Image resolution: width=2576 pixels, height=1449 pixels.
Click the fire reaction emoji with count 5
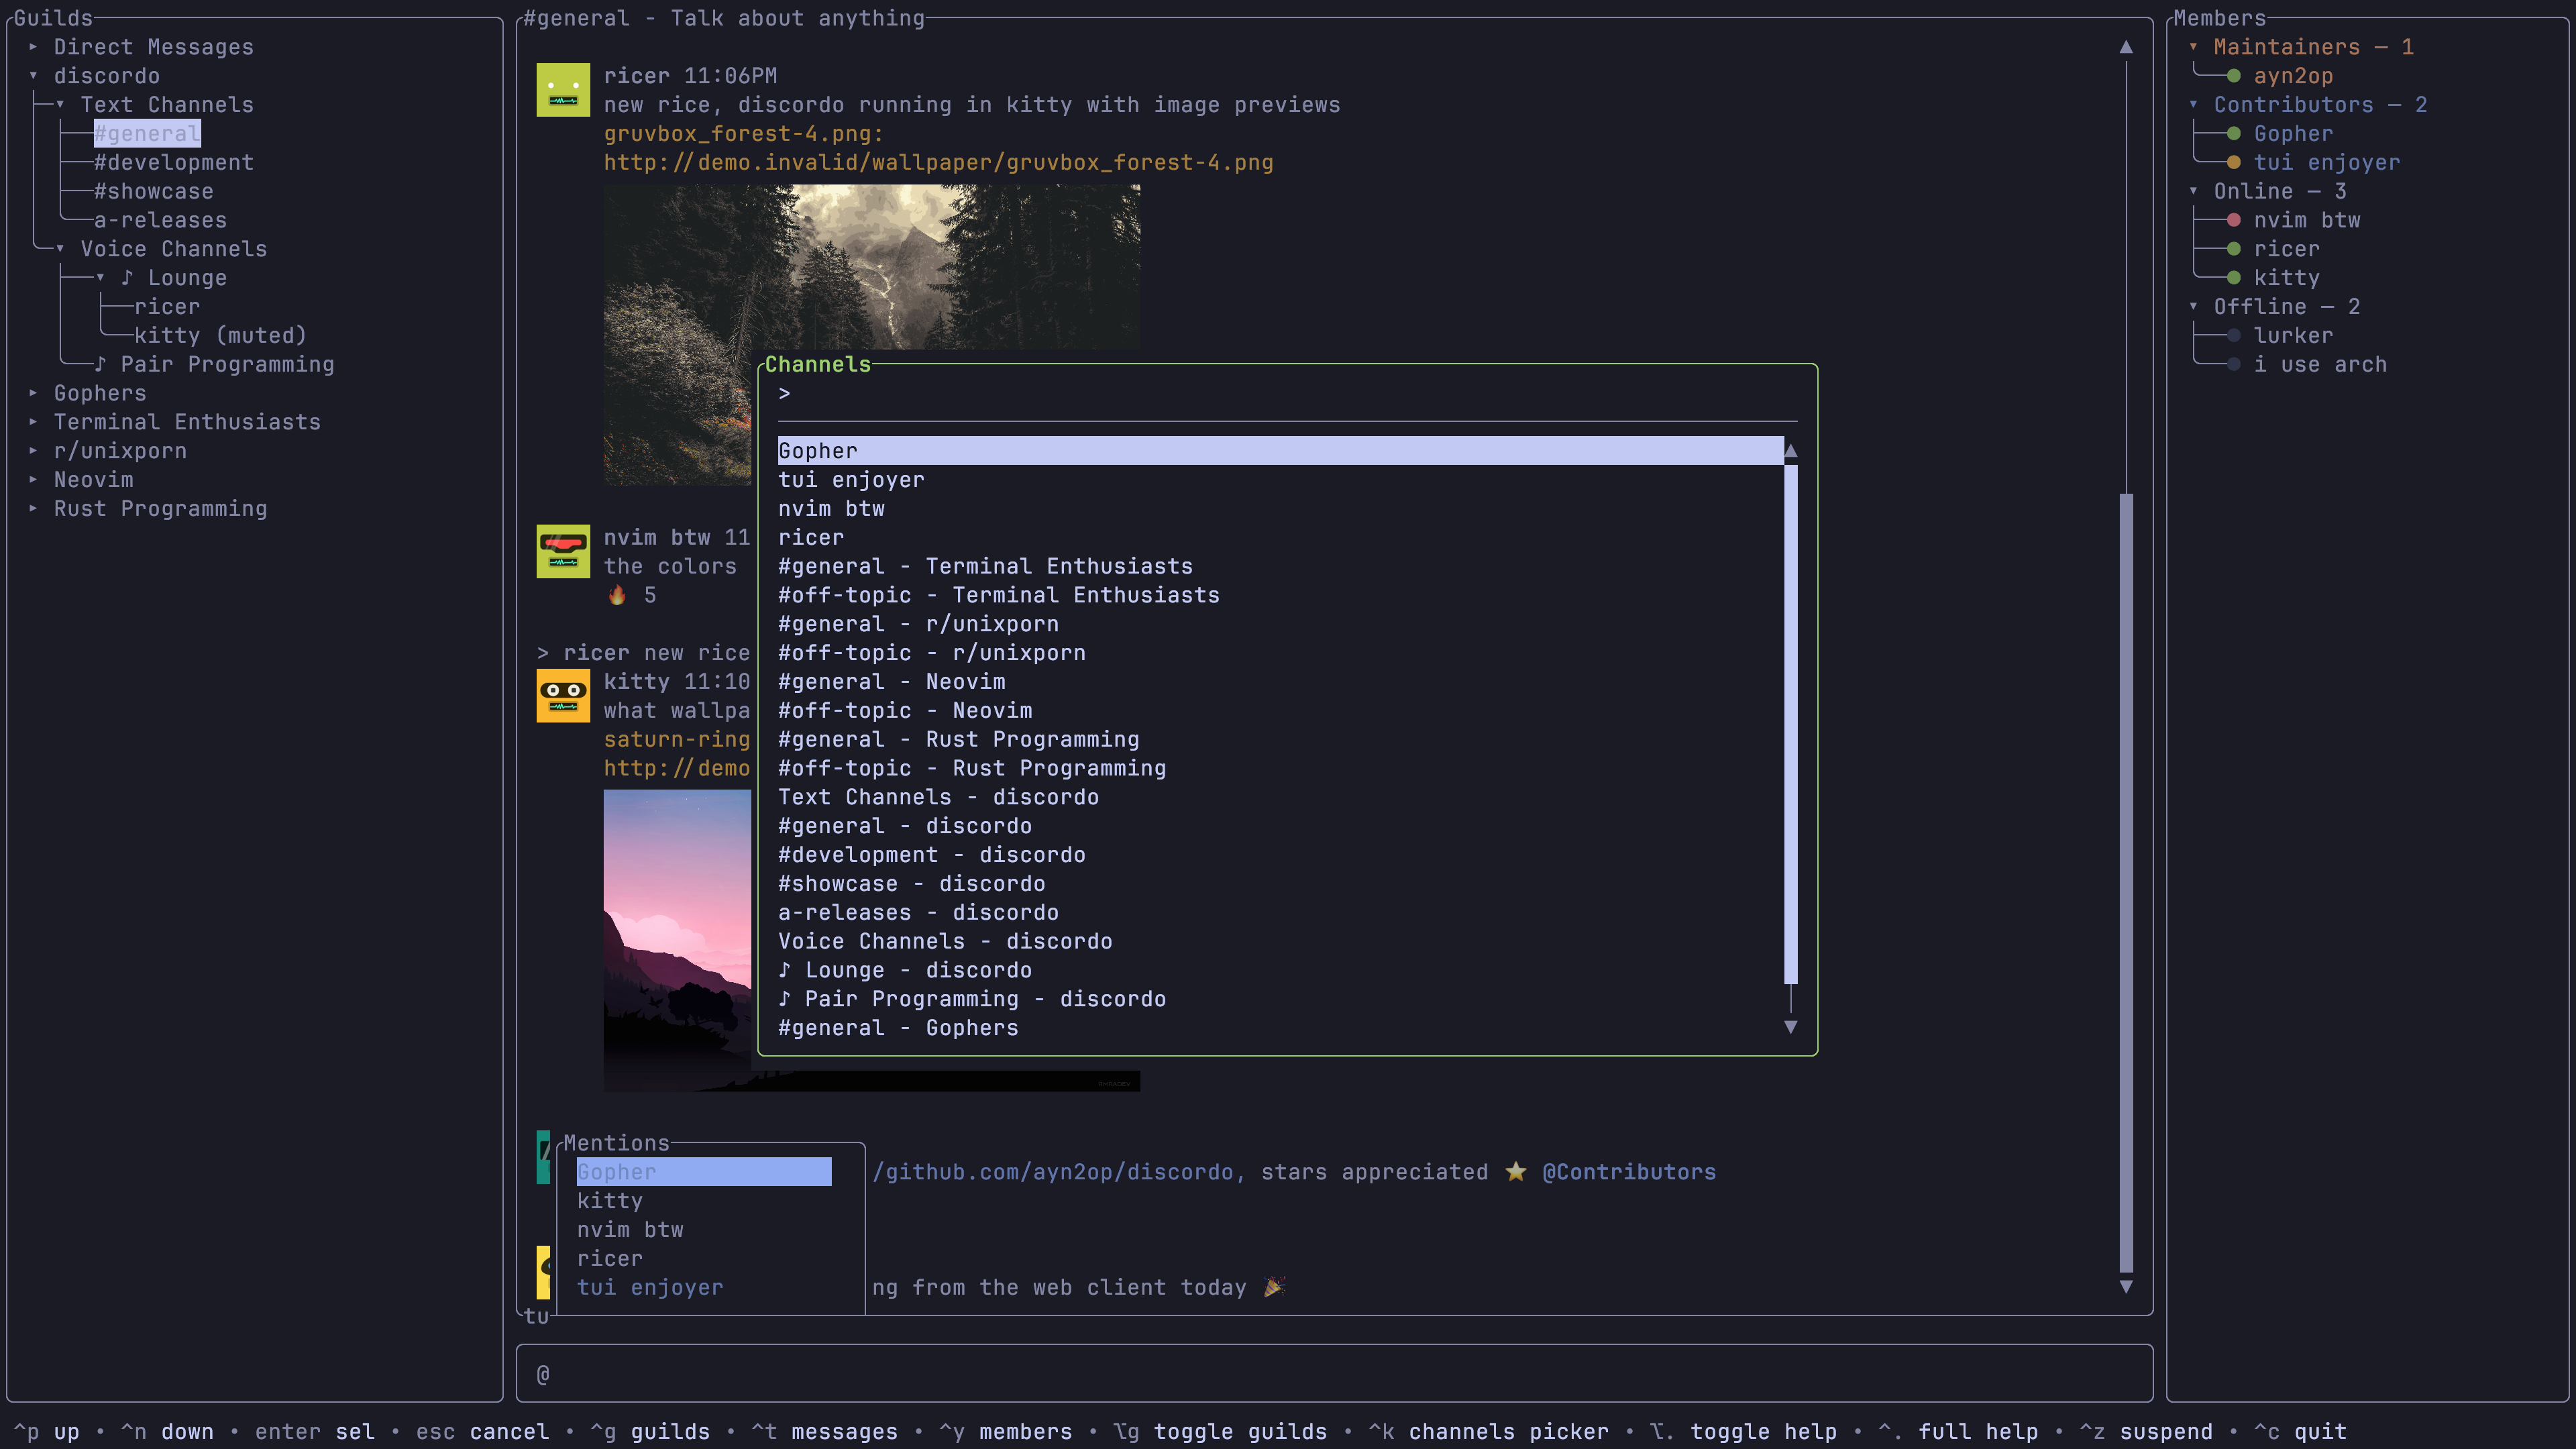617,595
